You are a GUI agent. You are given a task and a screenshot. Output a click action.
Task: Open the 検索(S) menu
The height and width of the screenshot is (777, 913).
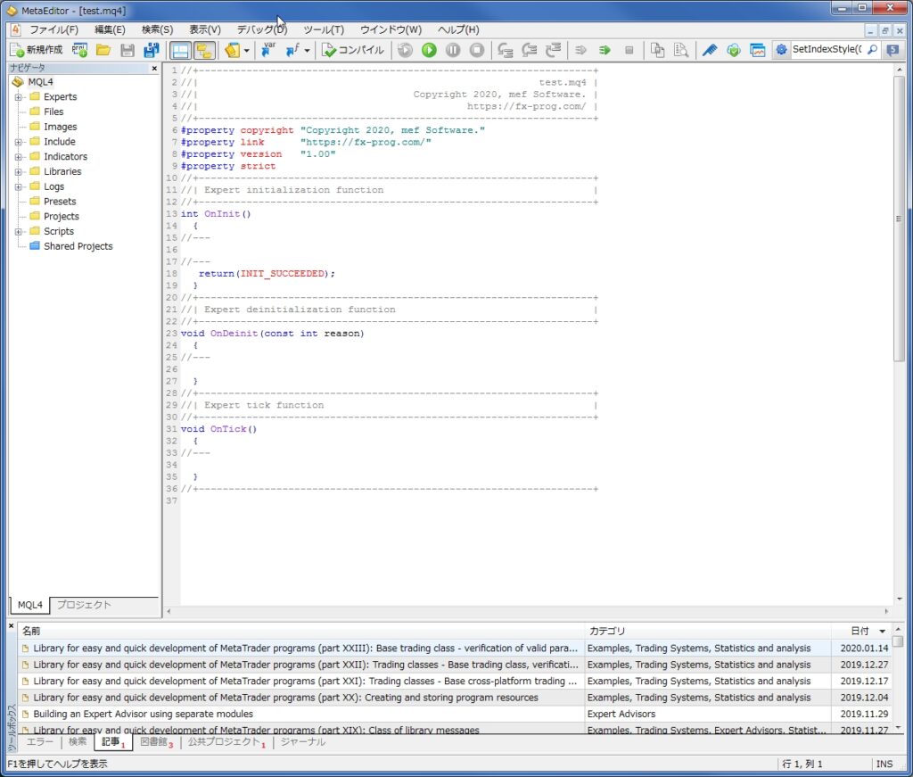coord(157,29)
